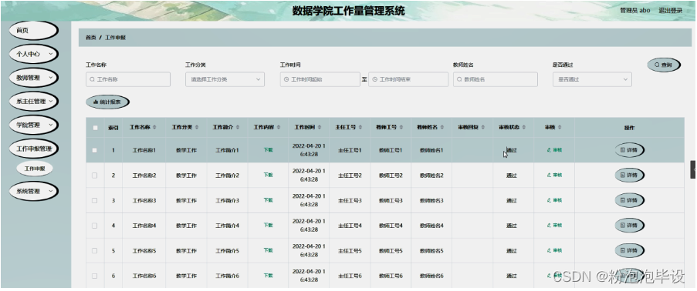Download 工作内容 file for 工作名称1 row
697x291 pixels.
coord(268,150)
